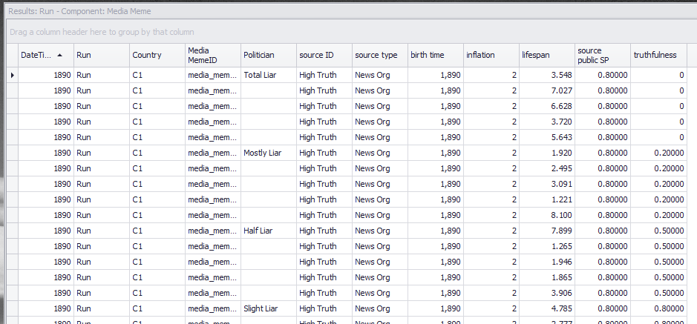Viewport: 697px width, 324px height.
Task: Select truthfulness 0.80000 in Slight Liar row
Action: (x=658, y=308)
